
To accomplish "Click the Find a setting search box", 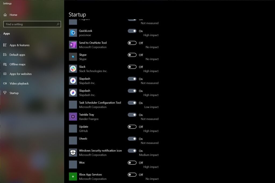I will [x=30, y=24].
